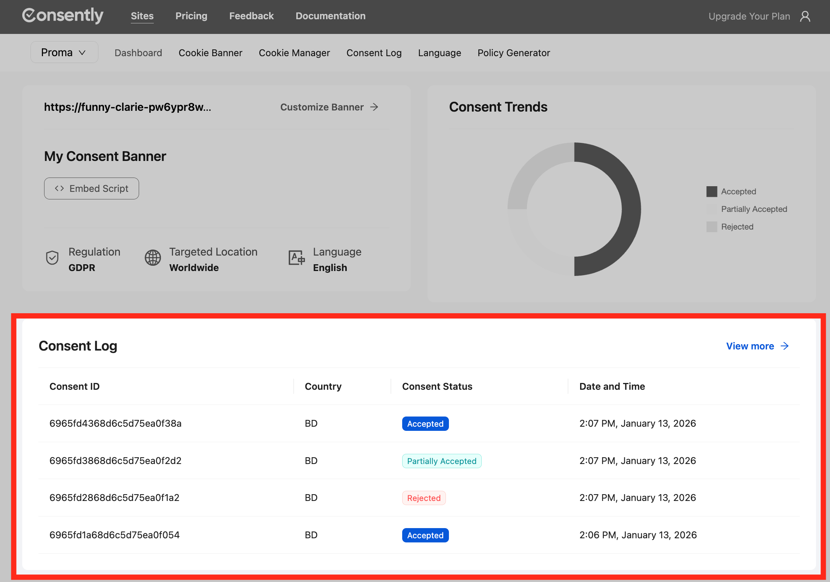Click the Partially Accepted status badge

click(x=441, y=461)
